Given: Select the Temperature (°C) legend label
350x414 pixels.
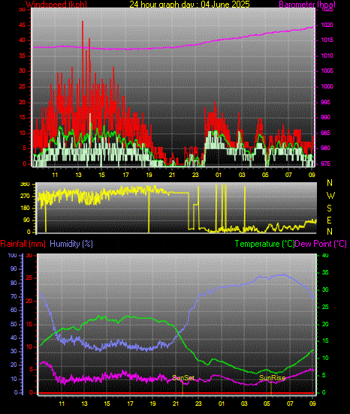Looking at the screenshot, I should point(264,244).
